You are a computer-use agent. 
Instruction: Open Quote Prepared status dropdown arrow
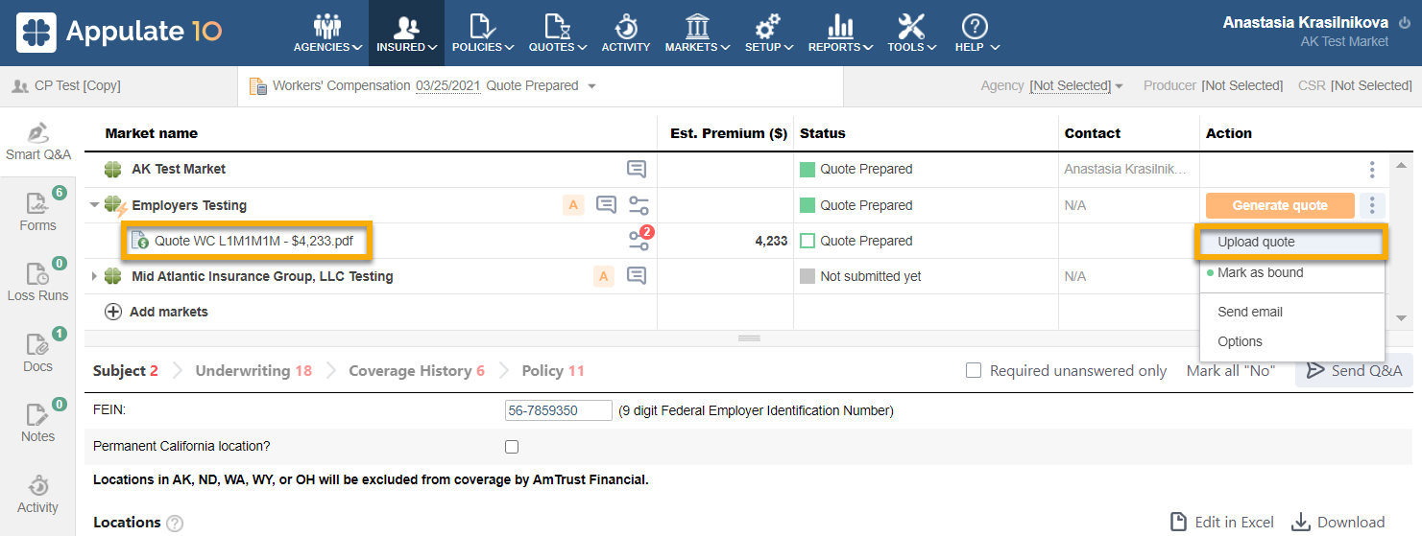pyautogui.click(x=591, y=86)
